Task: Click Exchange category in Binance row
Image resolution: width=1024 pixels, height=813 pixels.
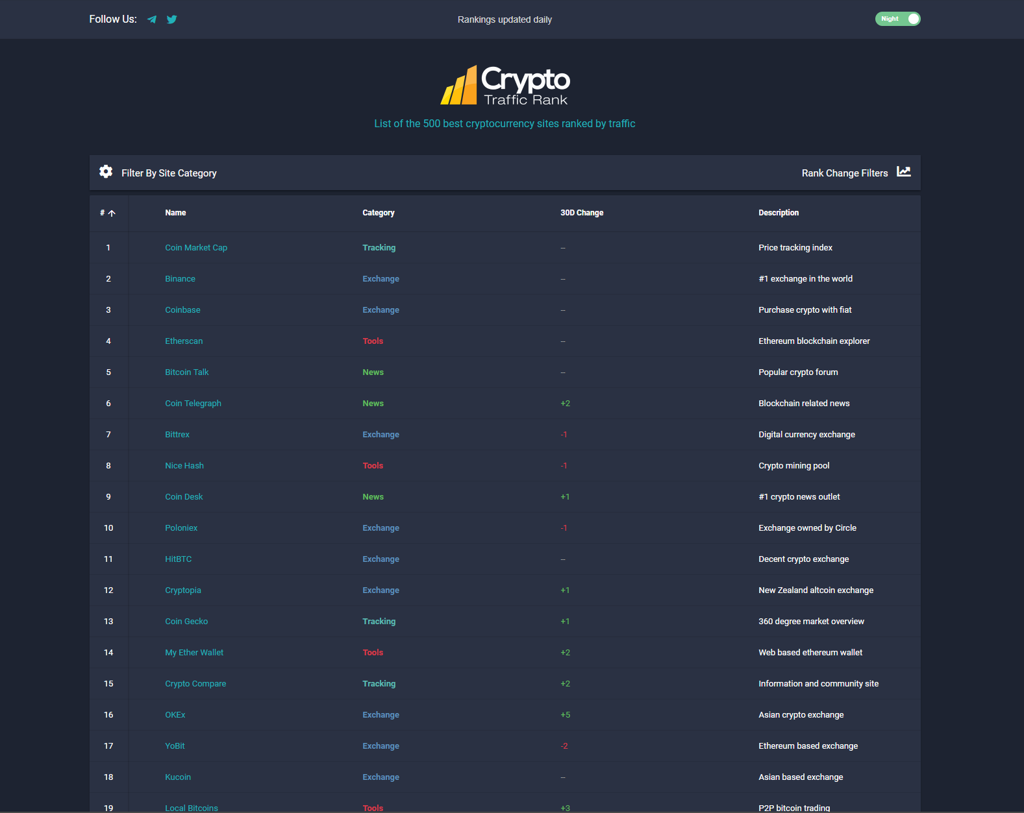Action: (x=381, y=279)
